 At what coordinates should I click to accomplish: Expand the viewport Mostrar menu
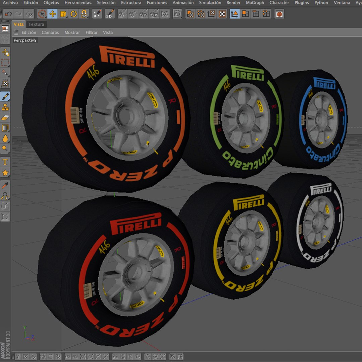pyautogui.click(x=72, y=32)
